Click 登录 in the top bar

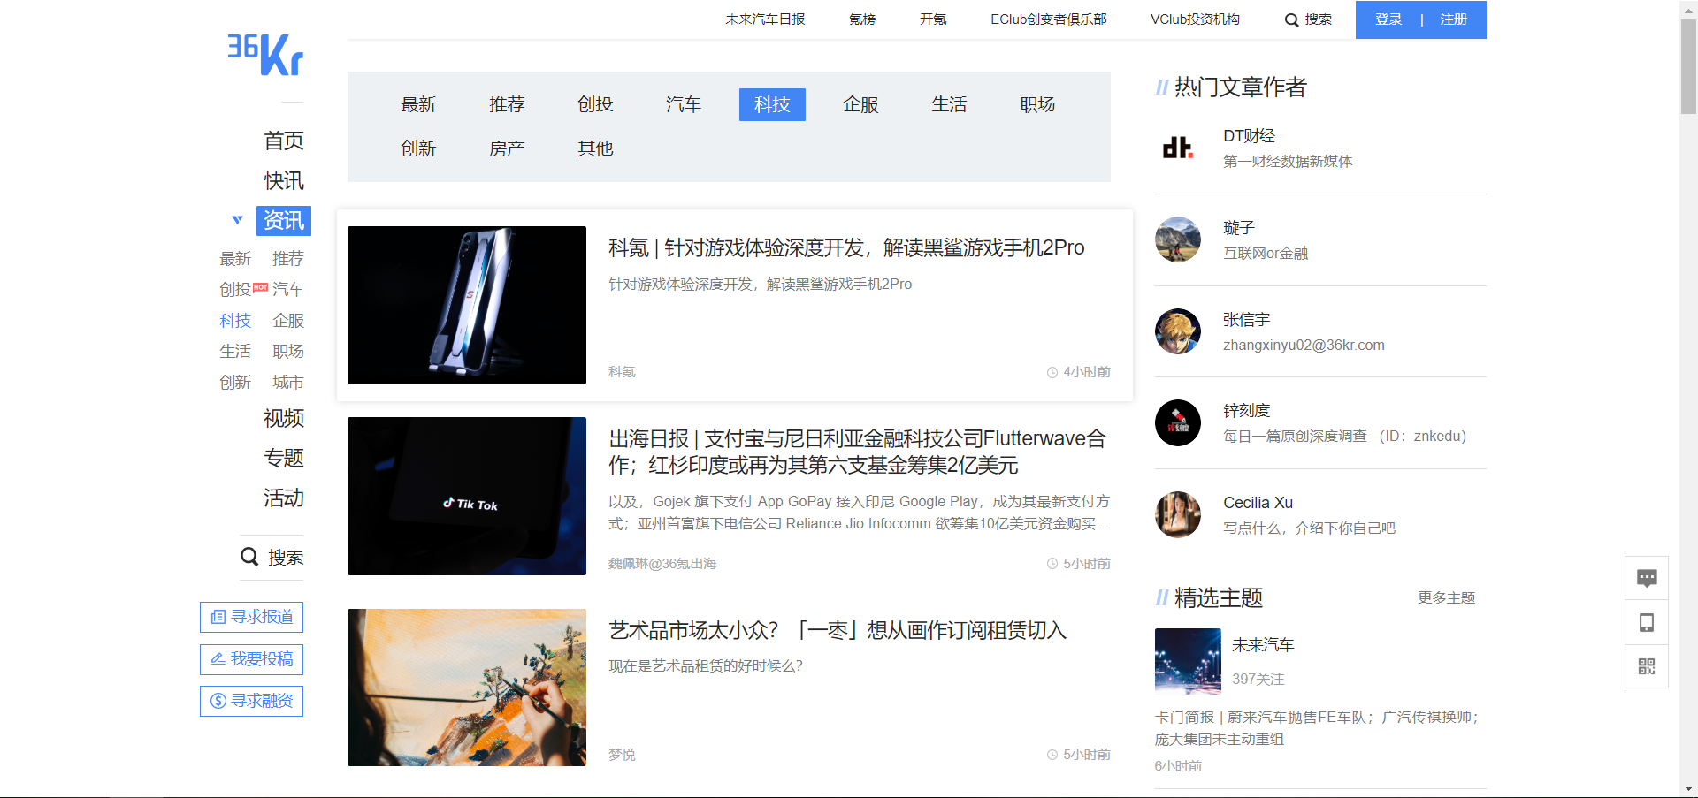pyautogui.click(x=1388, y=19)
